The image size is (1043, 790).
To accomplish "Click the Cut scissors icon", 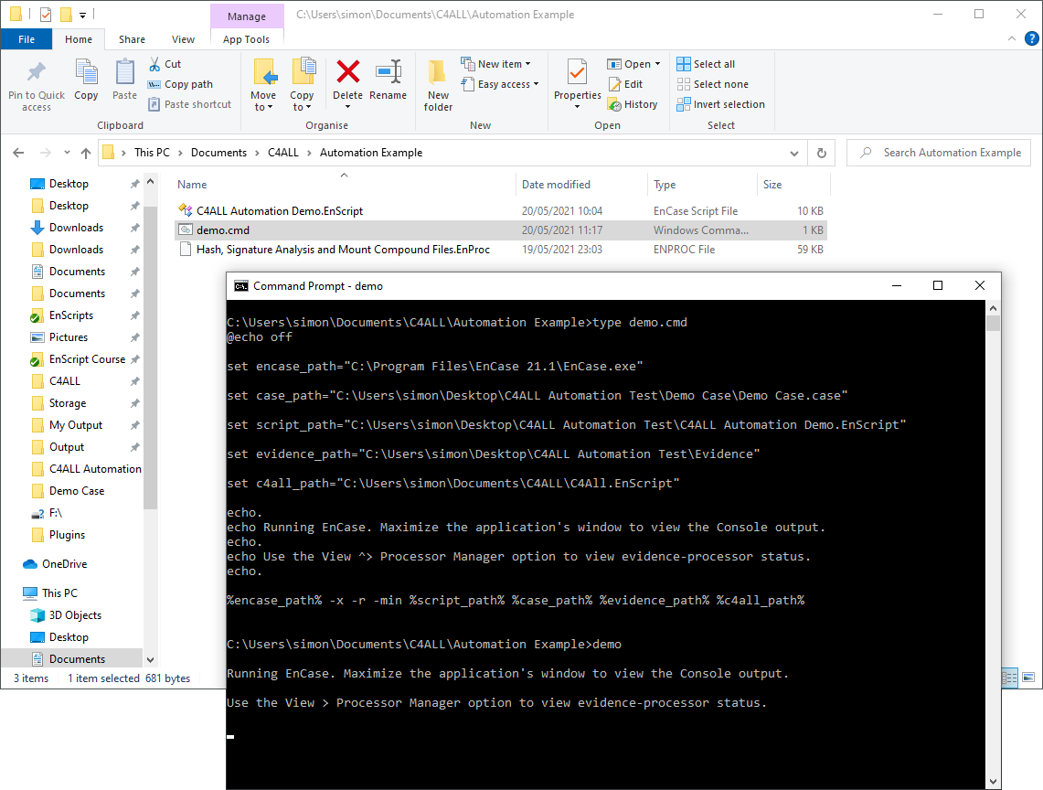I will pyautogui.click(x=154, y=64).
